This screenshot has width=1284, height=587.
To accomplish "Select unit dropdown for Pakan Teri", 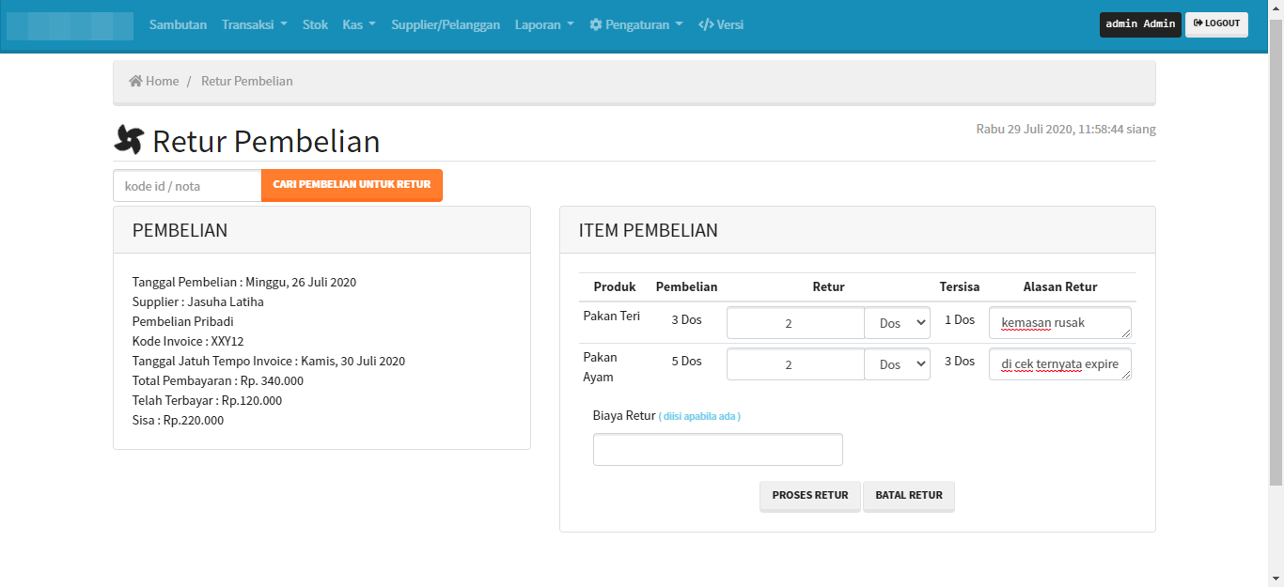I will tap(898, 323).
